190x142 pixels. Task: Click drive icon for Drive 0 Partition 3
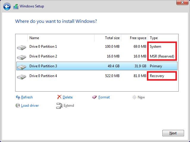click(22, 67)
